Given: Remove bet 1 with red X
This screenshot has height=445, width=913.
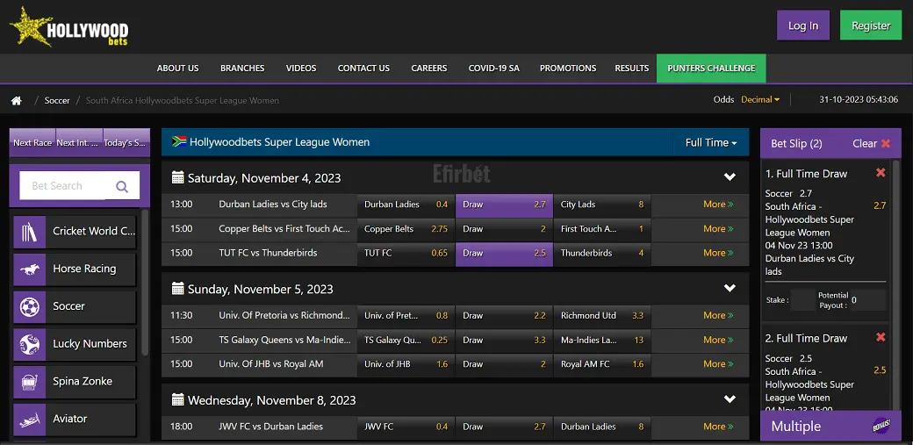Looking at the screenshot, I should [881, 172].
